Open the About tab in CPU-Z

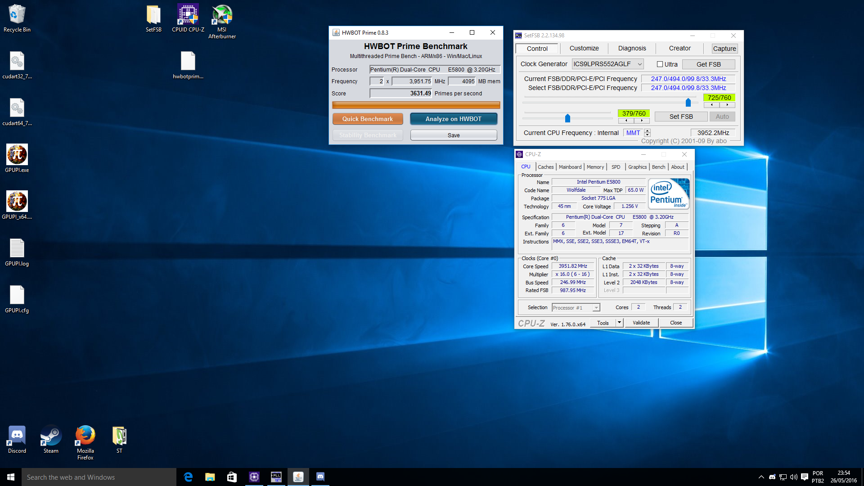click(678, 167)
